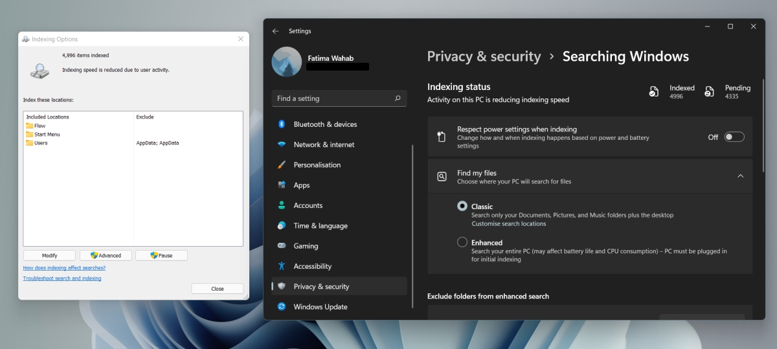Select the Start Menu location row

point(133,134)
